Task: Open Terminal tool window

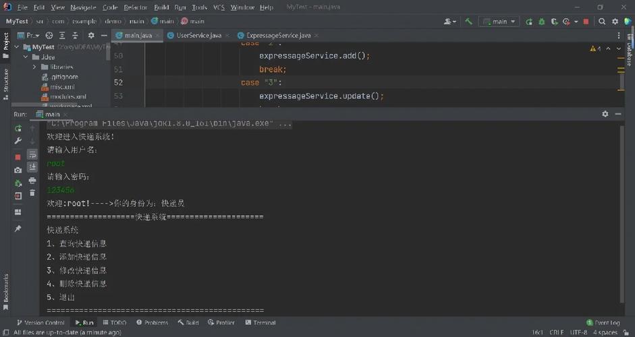Action: coord(260,322)
